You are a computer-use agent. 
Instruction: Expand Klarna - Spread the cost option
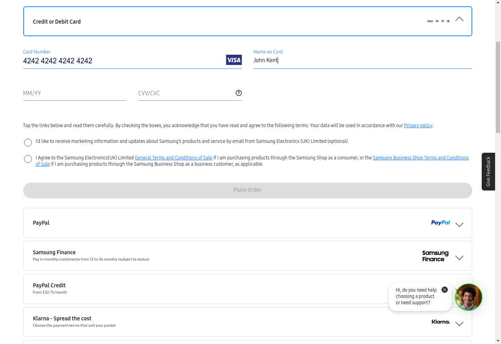pos(459,324)
